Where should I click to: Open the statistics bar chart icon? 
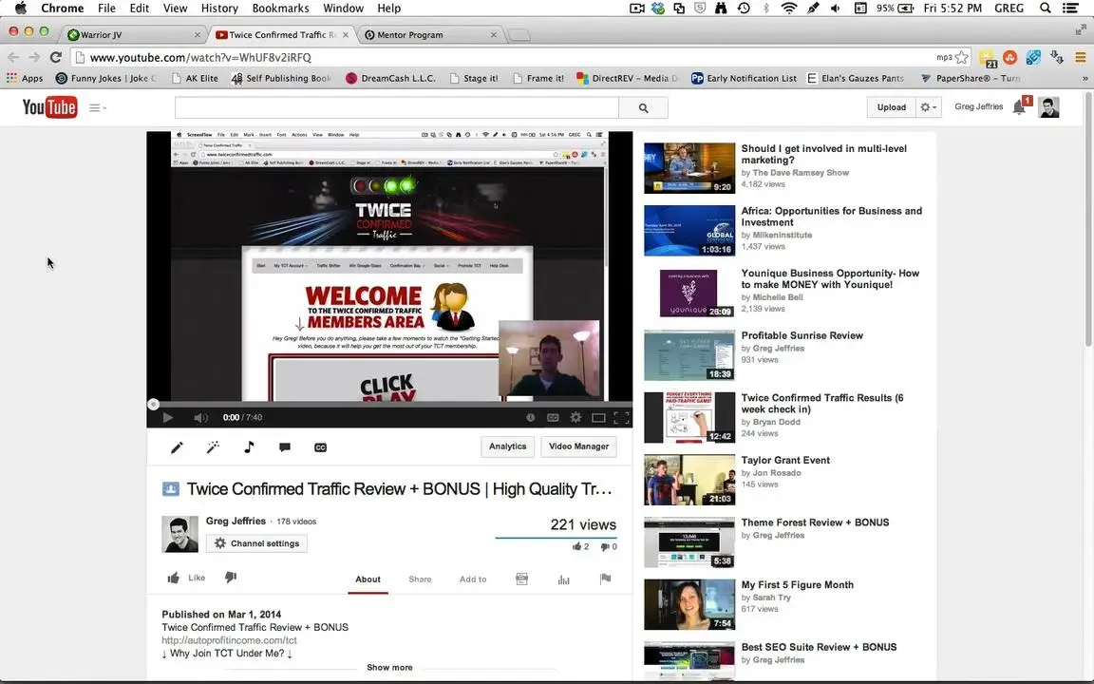564,579
